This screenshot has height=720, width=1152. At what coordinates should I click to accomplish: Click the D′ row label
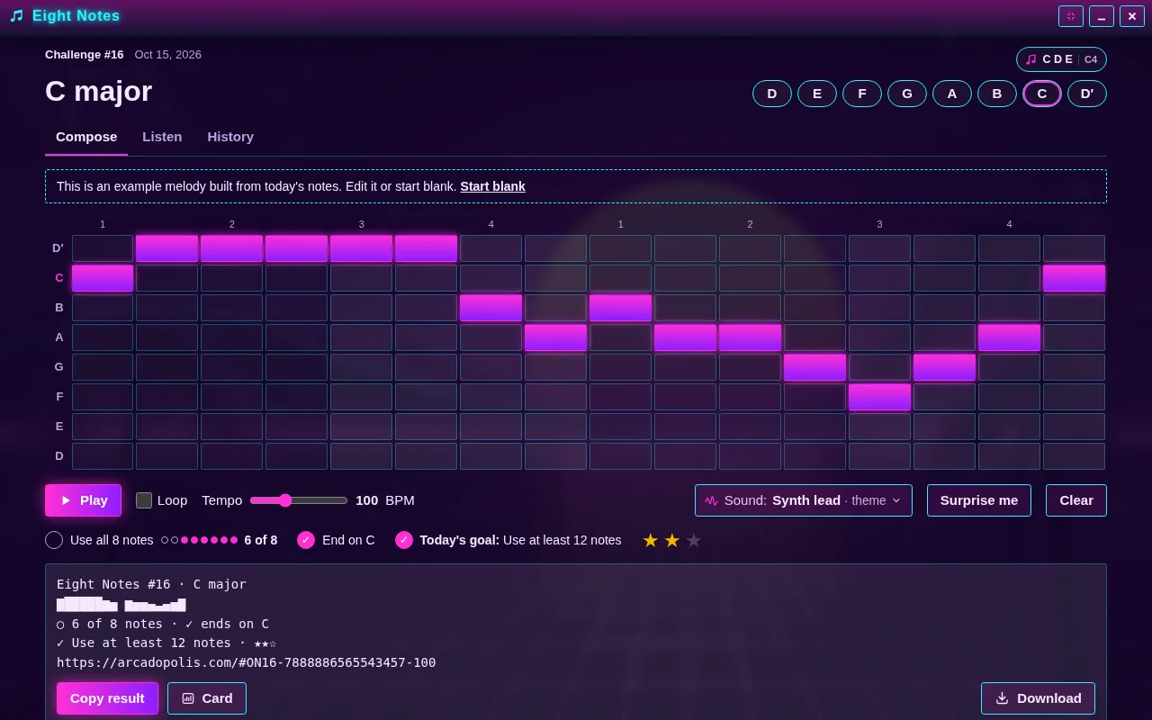pos(58,248)
